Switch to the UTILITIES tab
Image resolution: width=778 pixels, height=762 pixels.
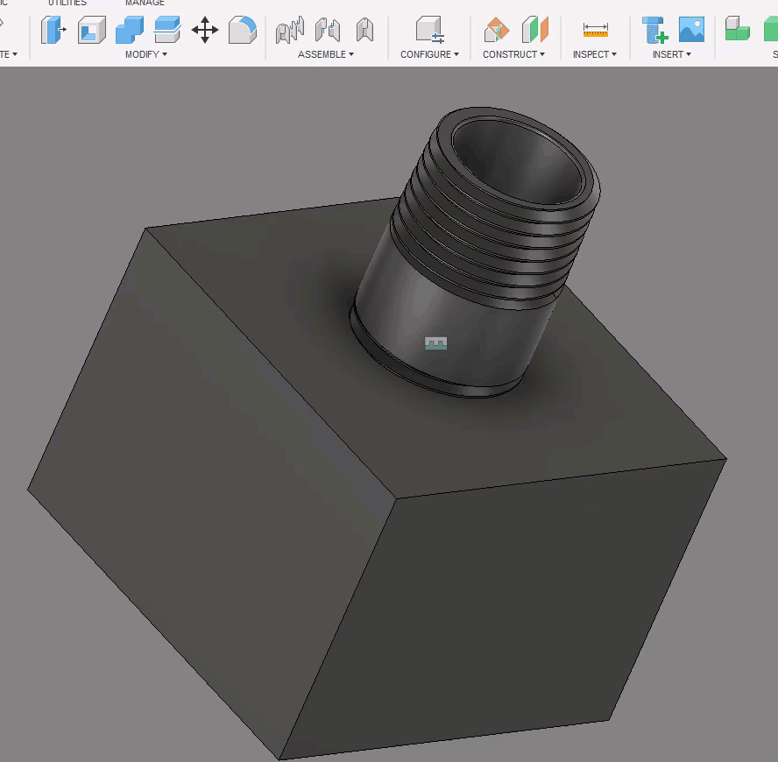pos(66,3)
